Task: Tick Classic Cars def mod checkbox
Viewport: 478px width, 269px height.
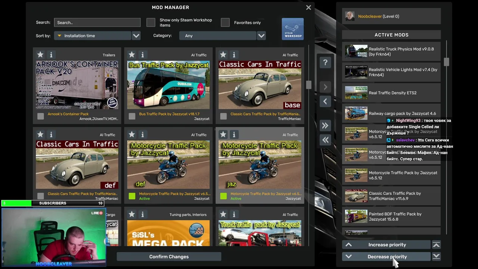Action: 41,196
